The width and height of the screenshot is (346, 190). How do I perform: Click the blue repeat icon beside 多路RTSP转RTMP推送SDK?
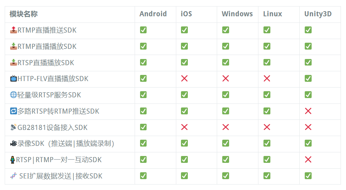point(13,111)
